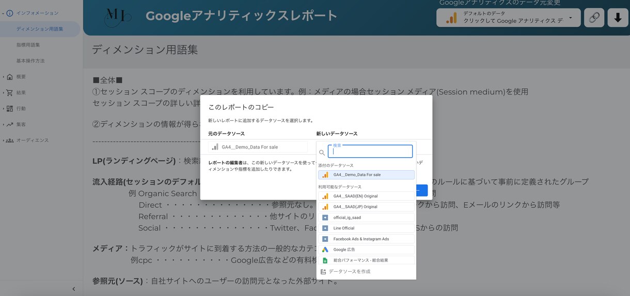Collapse the インフォメーション section

[3, 13]
